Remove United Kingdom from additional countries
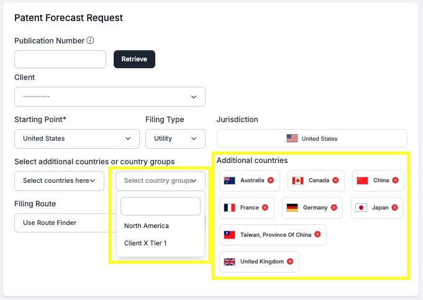Image resolution: width=423 pixels, height=300 pixels. [x=290, y=262]
